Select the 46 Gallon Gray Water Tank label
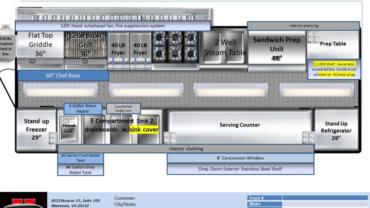This screenshot has width=370, height=208. coord(80,170)
